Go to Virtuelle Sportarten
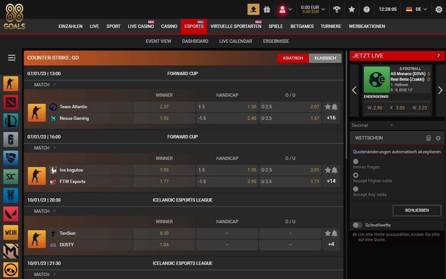446x279 pixels. (x=236, y=26)
